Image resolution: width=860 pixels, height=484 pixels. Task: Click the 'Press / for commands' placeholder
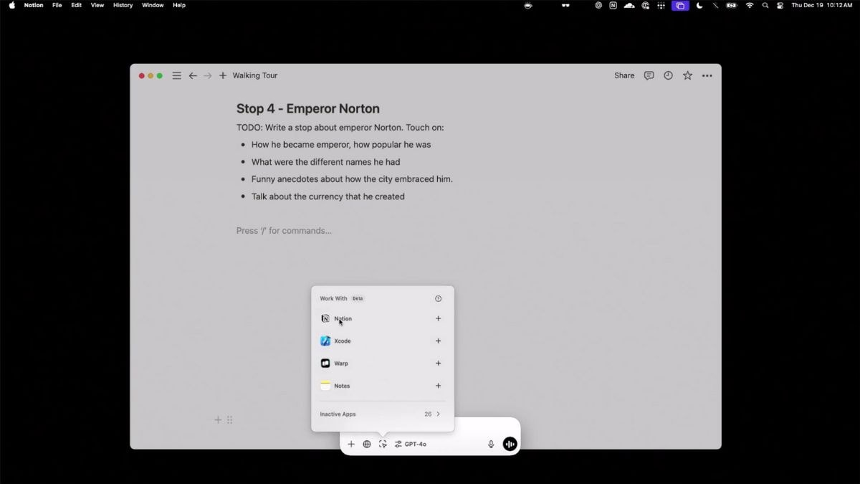click(284, 231)
